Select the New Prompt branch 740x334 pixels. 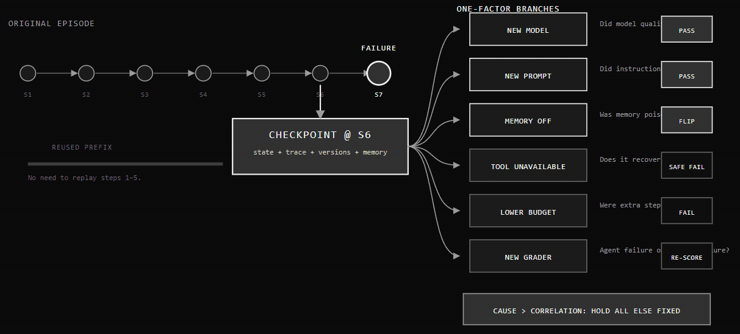[x=528, y=75]
